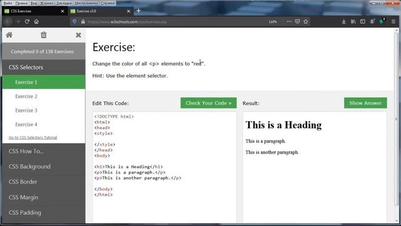Viewport: 401px width, 226px height.
Task: Click the Hint: Use the element selector text
Action: pos(130,76)
